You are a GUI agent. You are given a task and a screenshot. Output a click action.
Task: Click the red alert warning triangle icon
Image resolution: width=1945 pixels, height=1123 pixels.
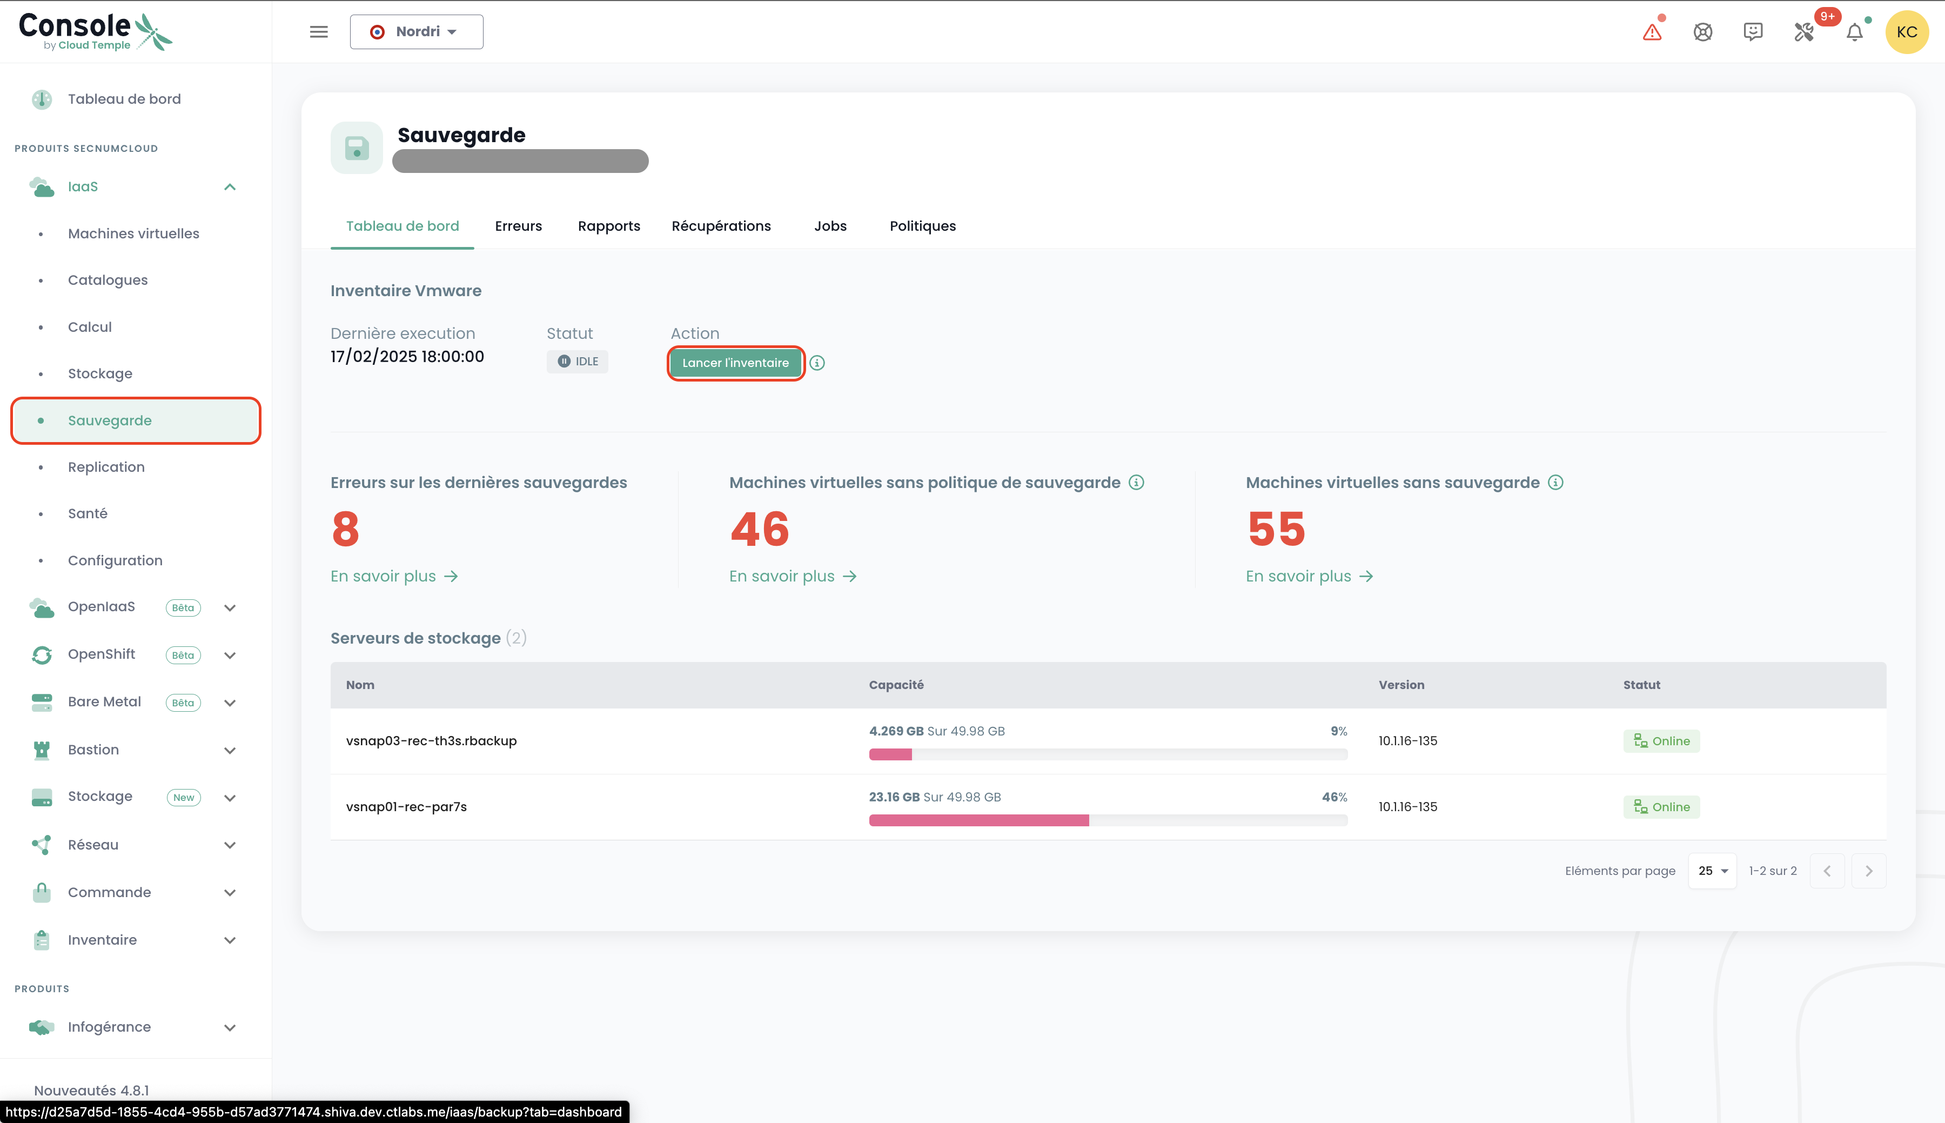(1651, 32)
